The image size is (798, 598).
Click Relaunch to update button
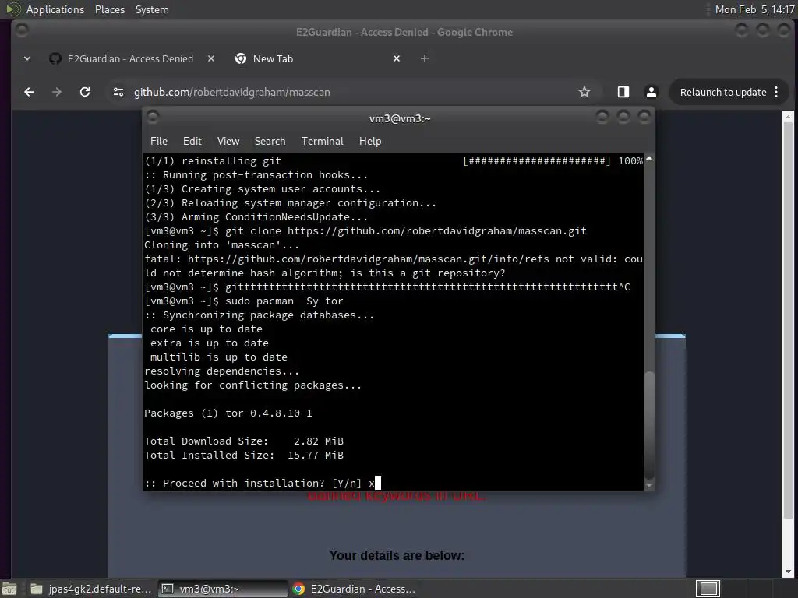coord(723,92)
